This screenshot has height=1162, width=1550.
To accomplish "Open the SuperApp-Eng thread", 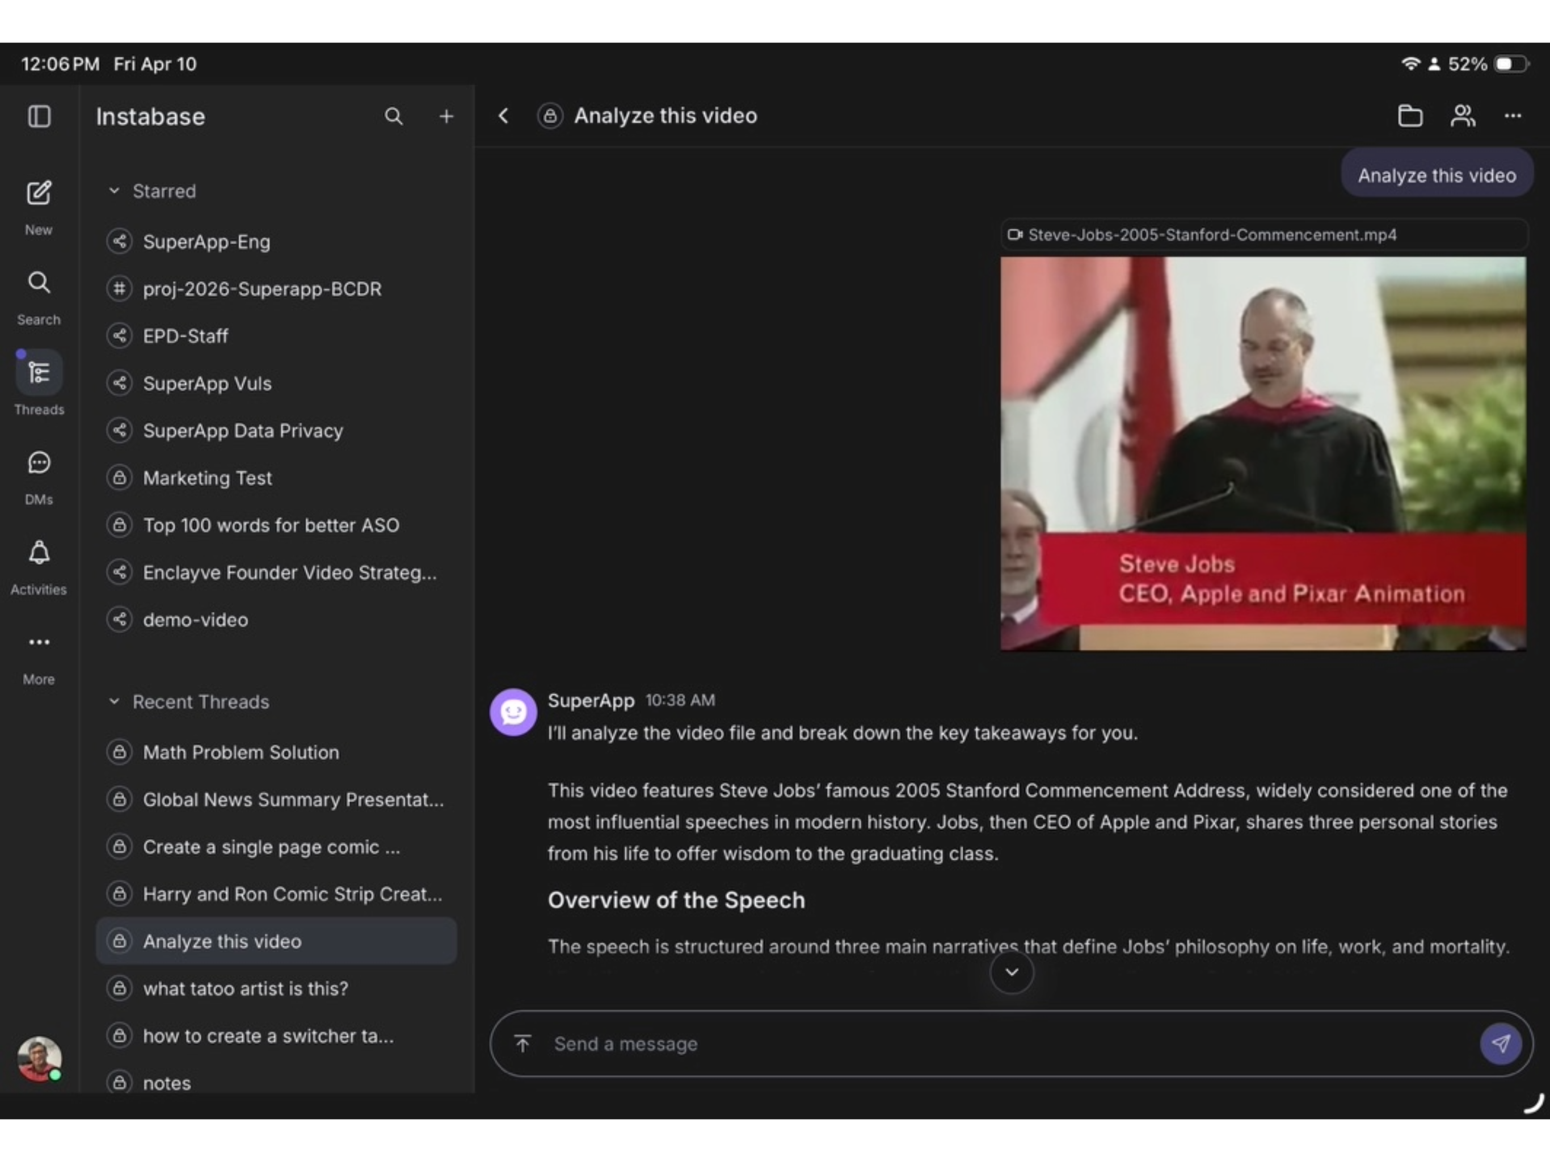I will (276, 242).
